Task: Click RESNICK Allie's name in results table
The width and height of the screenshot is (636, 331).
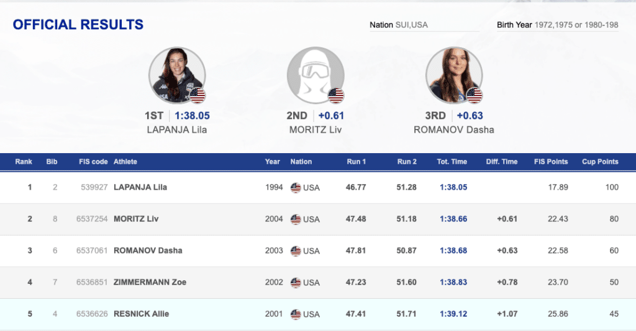Action: pyautogui.click(x=141, y=314)
